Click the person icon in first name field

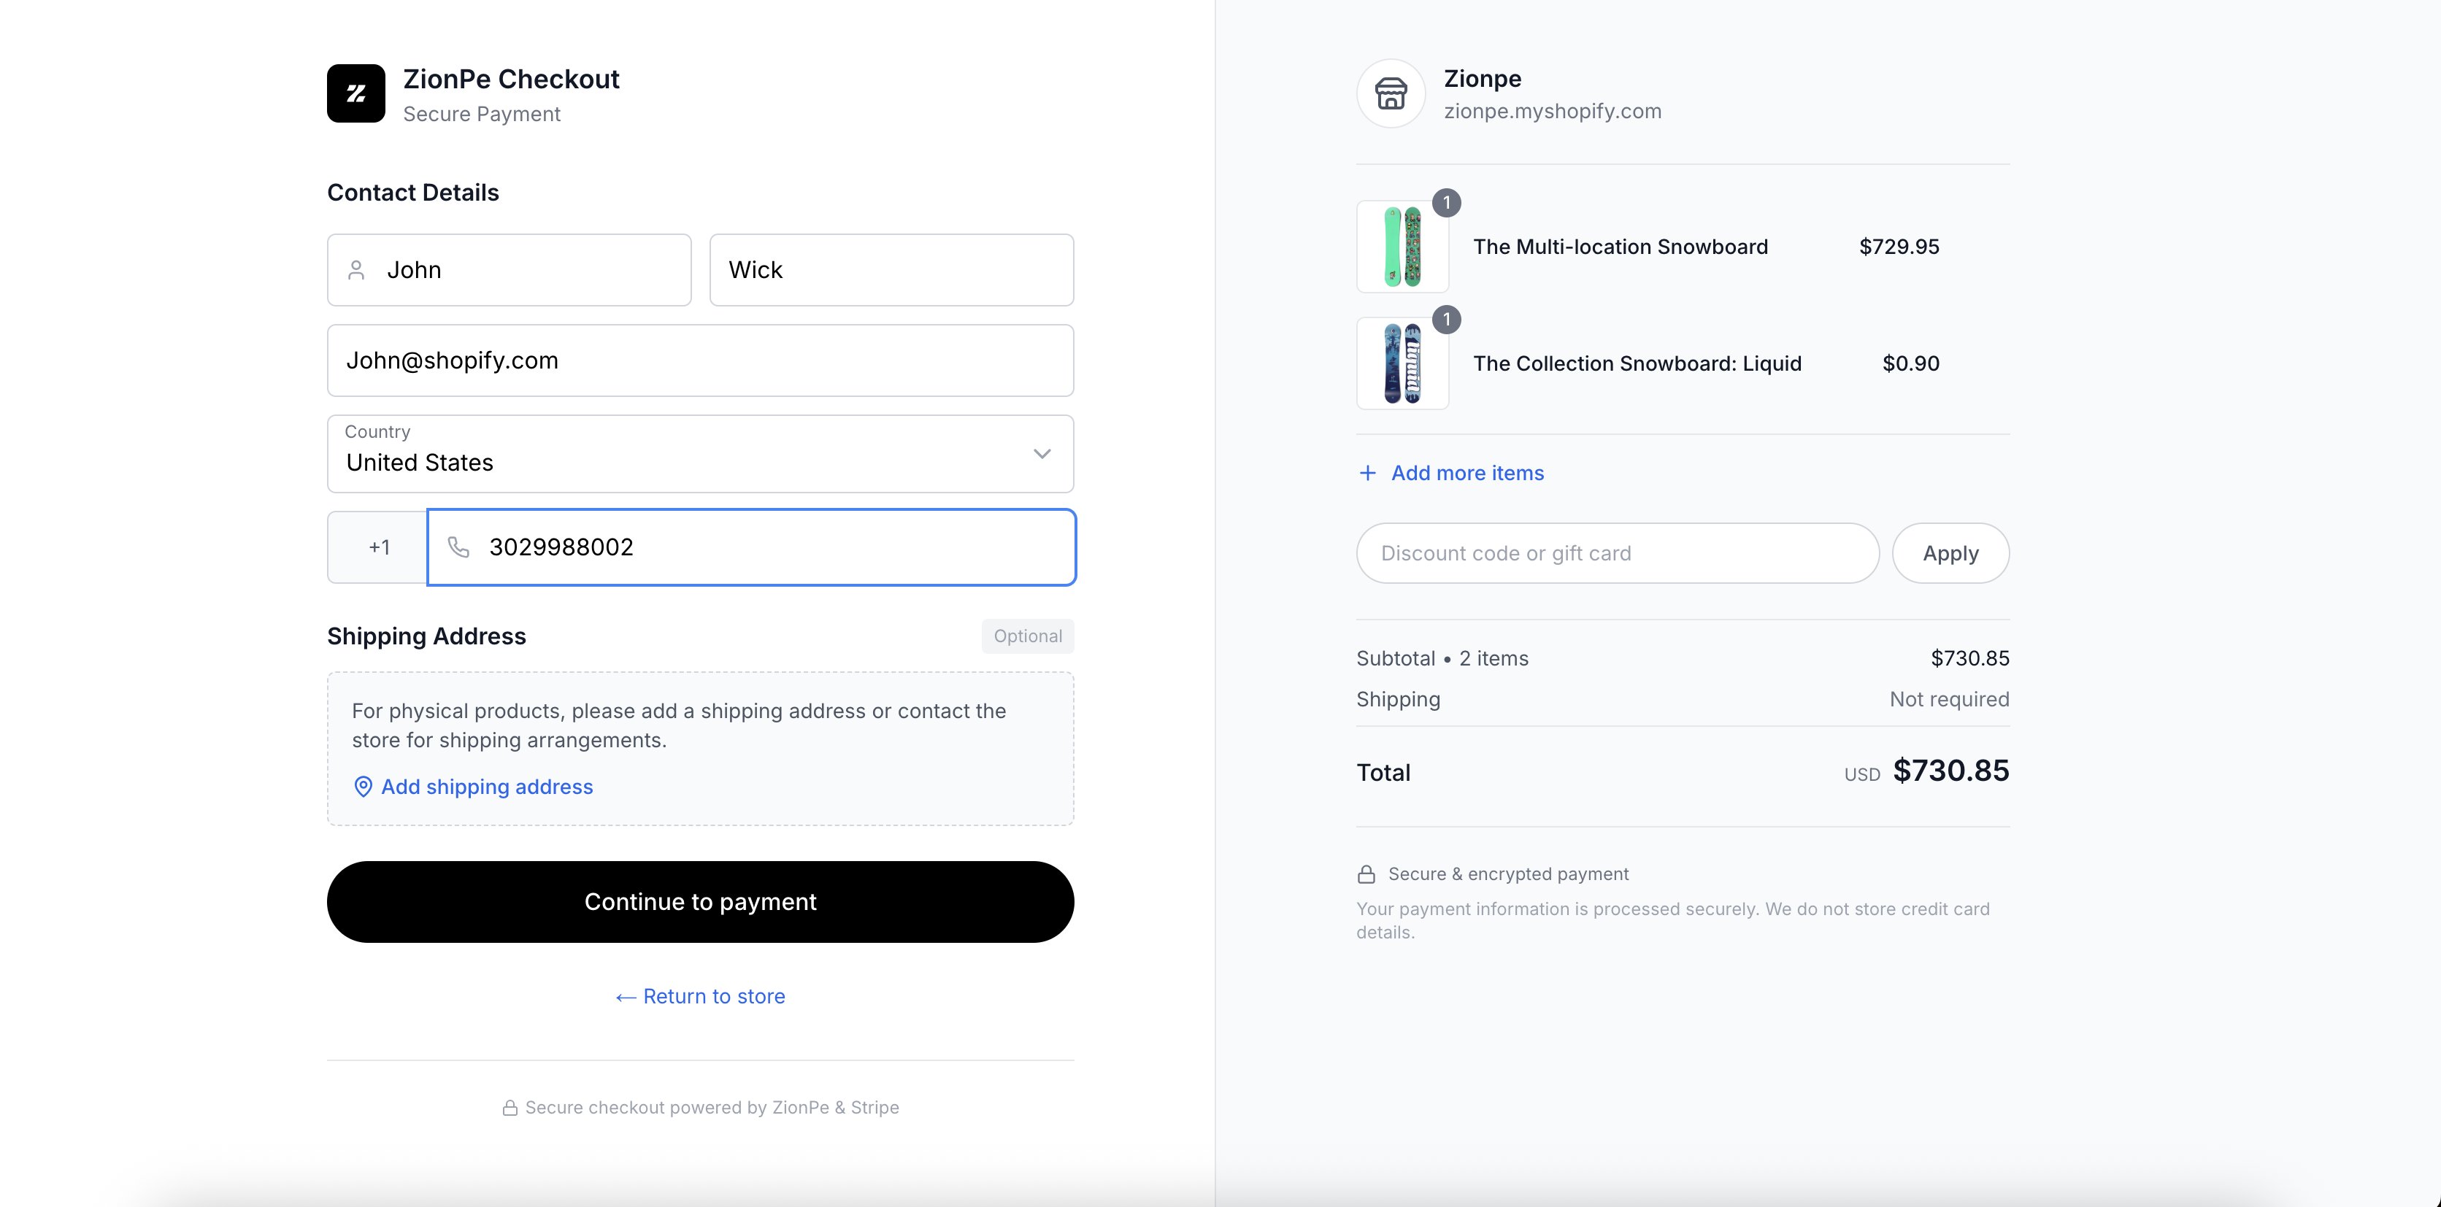tap(356, 270)
